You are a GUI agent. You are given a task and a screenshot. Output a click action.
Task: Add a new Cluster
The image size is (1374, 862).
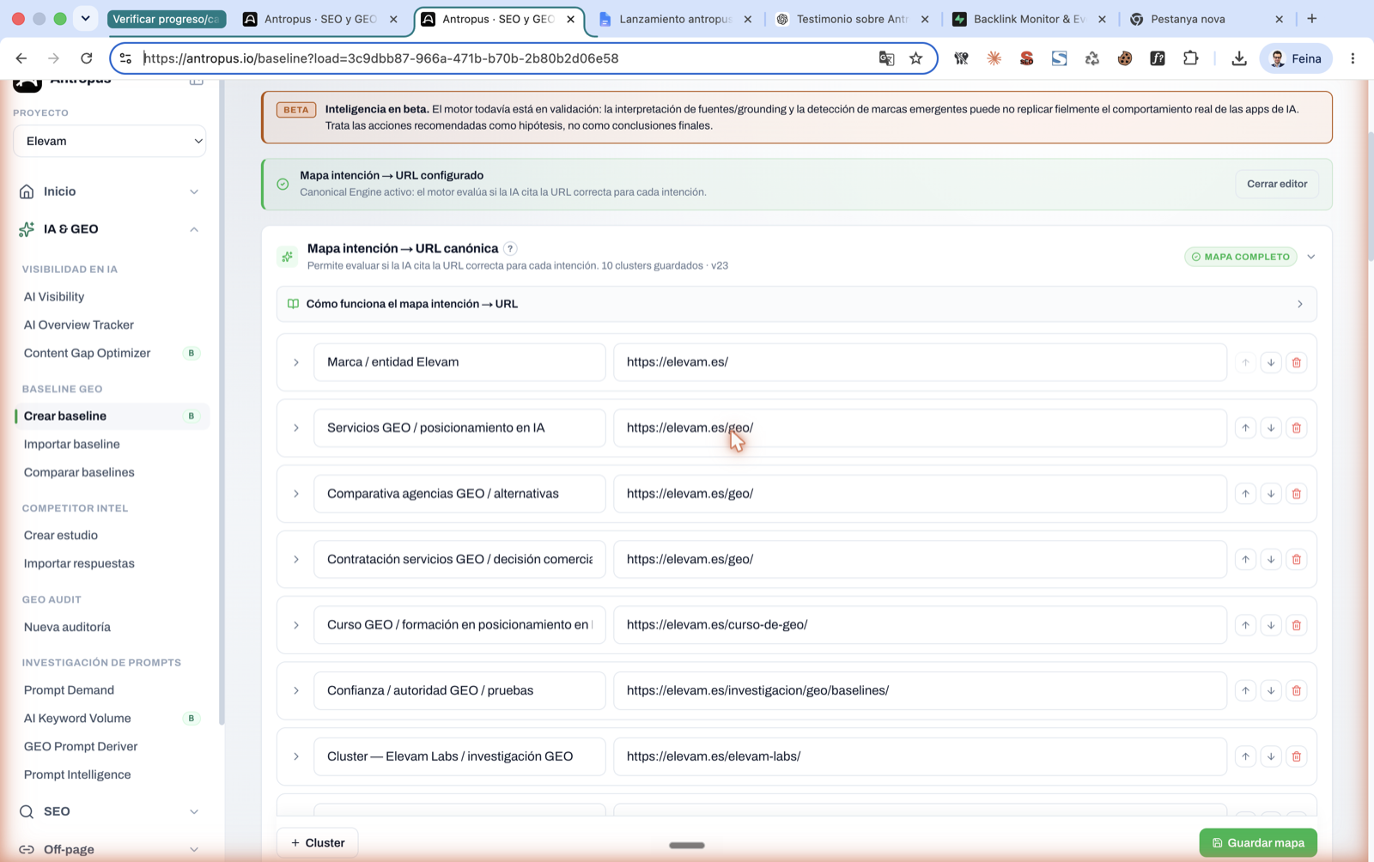point(318,843)
